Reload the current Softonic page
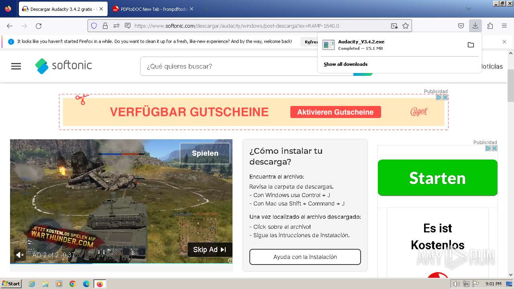This screenshot has width=514, height=289. coord(39,26)
